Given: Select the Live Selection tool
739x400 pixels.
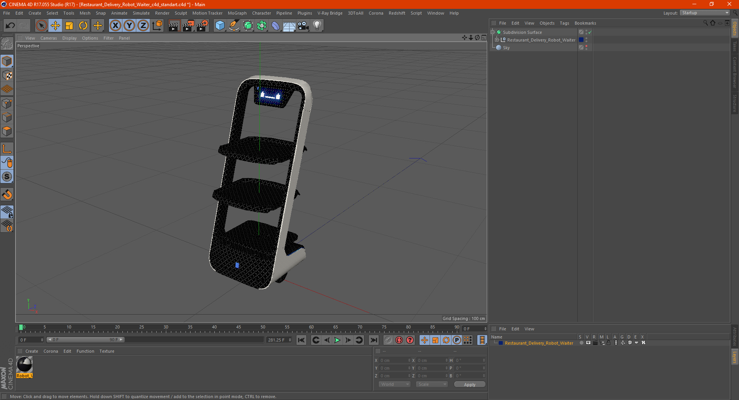Looking at the screenshot, I should click(41, 26).
